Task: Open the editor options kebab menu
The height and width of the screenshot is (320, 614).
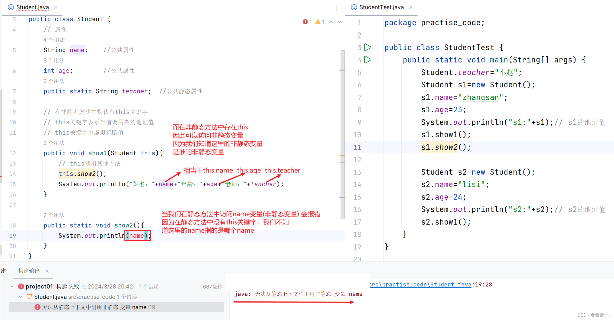Action: [x=337, y=7]
